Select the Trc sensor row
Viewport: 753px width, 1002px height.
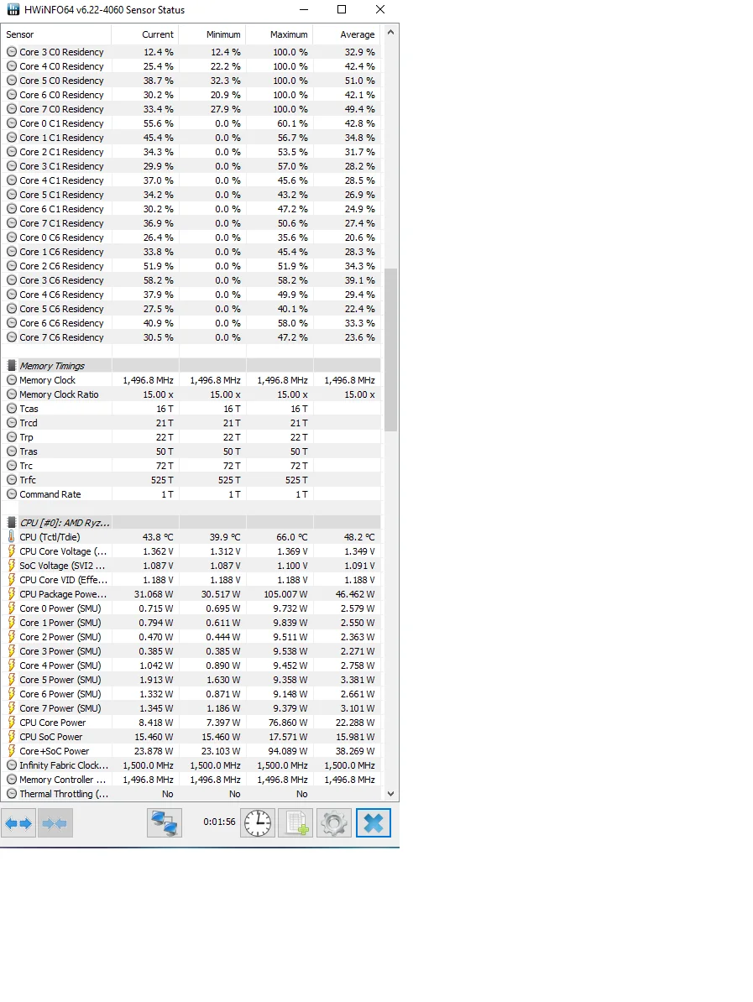tap(191, 466)
